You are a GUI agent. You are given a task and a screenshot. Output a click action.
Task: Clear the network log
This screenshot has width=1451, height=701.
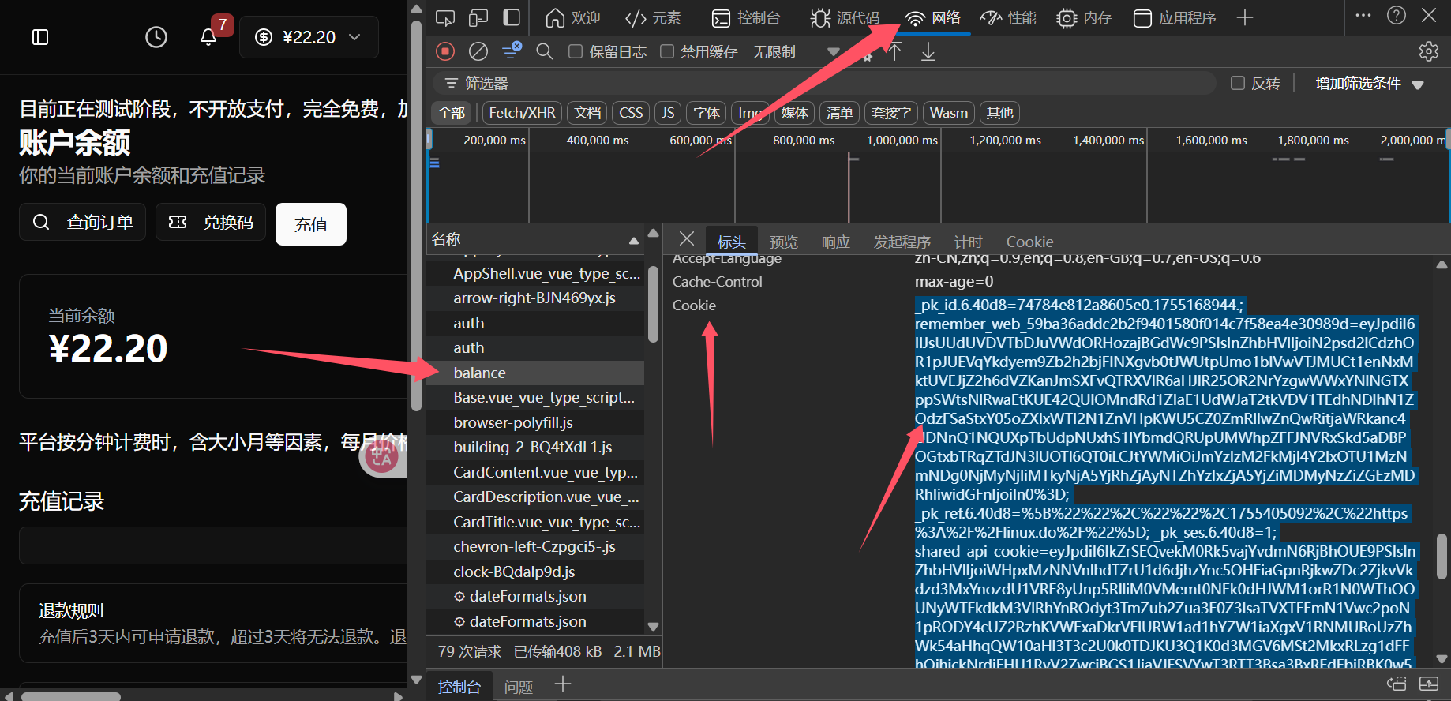click(x=478, y=51)
